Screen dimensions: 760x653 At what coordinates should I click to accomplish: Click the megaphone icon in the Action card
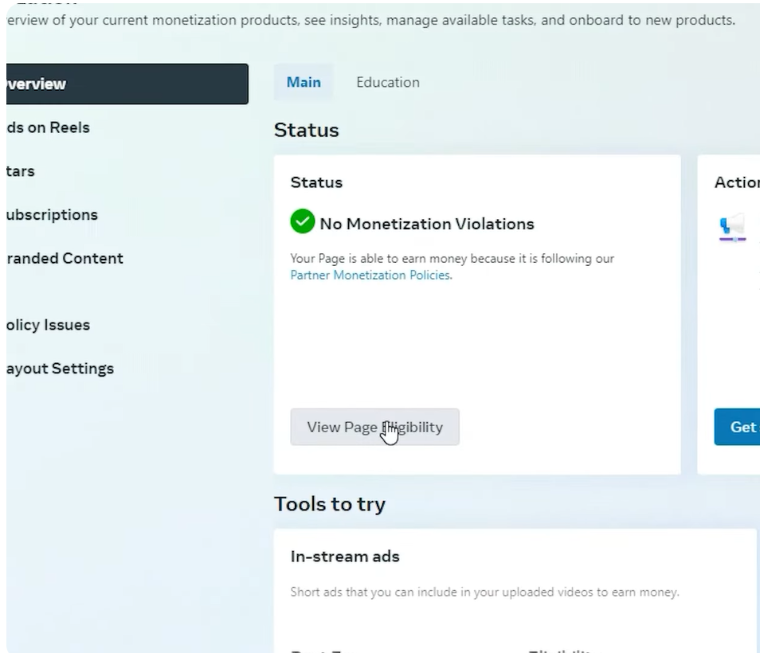click(x=731, y=228)
